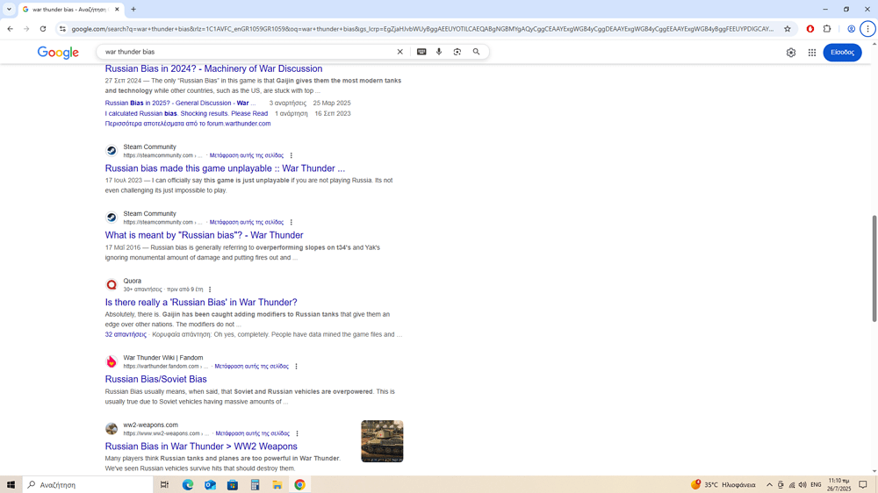Go back using browser back arrow
Viewport: 878px width, 493px height.
(10, 29)
